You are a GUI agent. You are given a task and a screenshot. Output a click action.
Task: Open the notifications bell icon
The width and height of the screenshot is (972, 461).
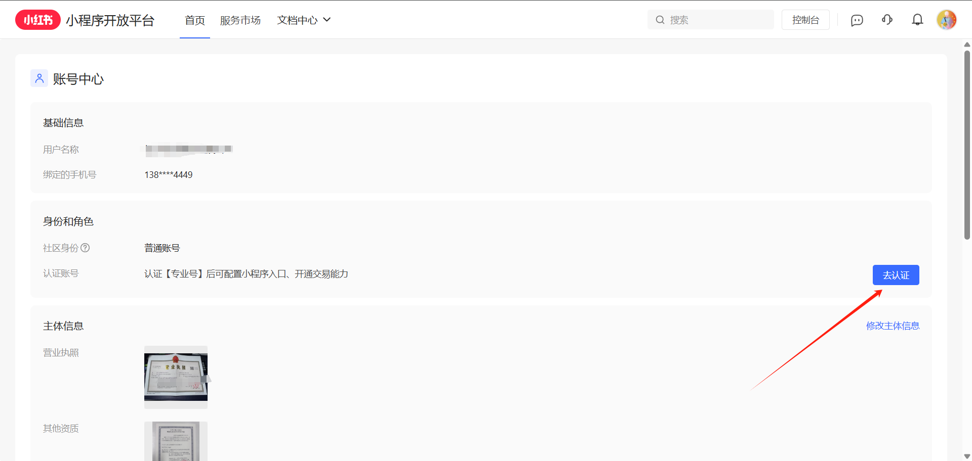[x=917, y=20]
